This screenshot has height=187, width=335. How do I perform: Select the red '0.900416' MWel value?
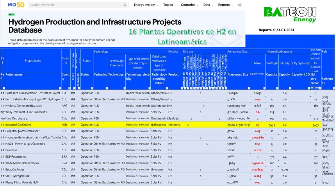[x=258, y=163]
